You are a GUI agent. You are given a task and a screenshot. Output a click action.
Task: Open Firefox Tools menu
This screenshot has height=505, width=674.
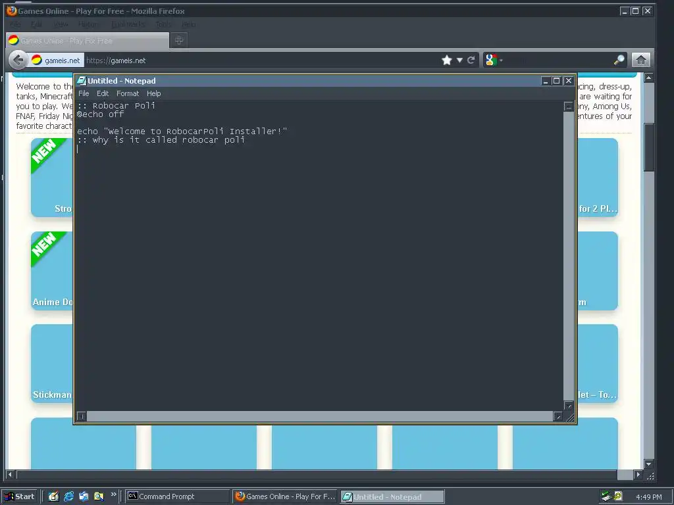(x=163, y=24)
